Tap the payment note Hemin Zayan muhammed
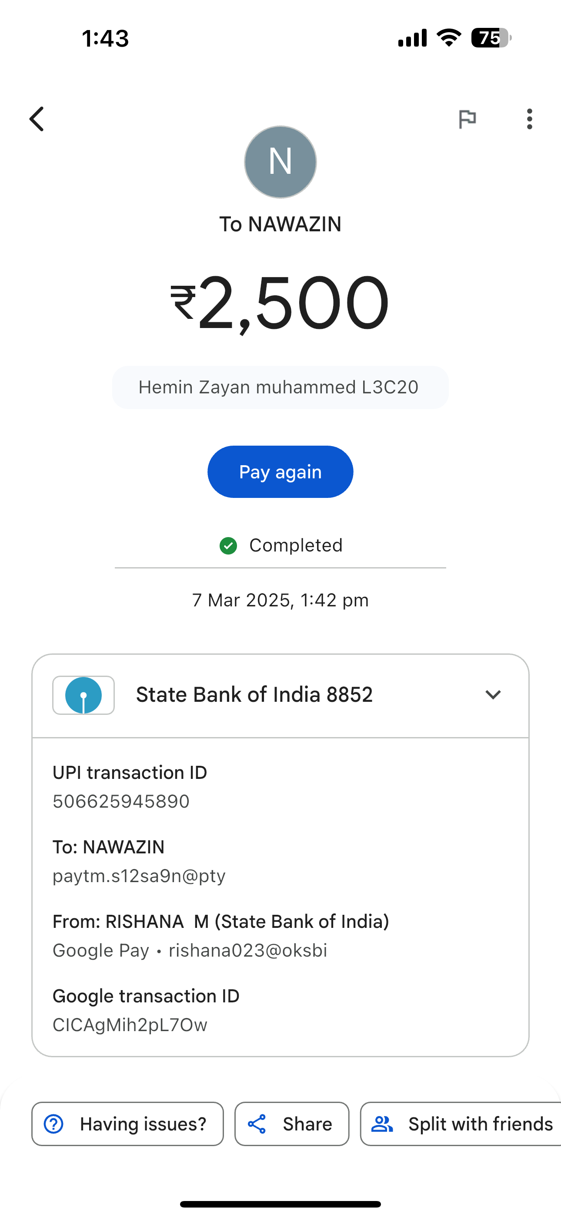The width and height of the screenshot is (561, 1218). tap(279, 387)
